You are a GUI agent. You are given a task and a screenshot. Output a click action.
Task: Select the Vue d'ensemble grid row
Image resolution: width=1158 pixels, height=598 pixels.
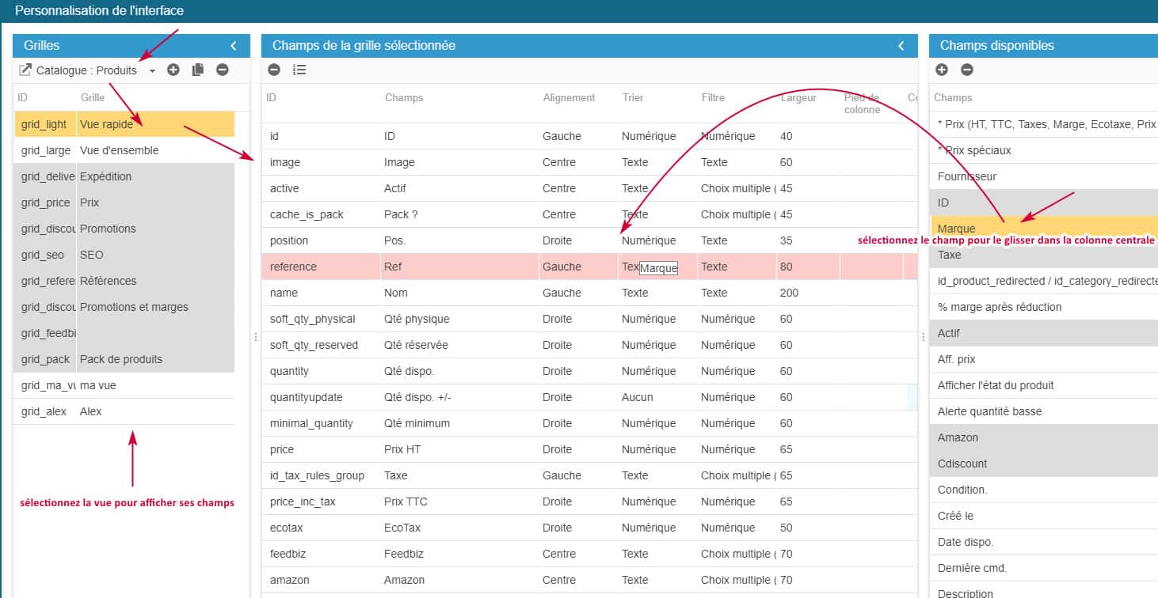pos(119,150)
